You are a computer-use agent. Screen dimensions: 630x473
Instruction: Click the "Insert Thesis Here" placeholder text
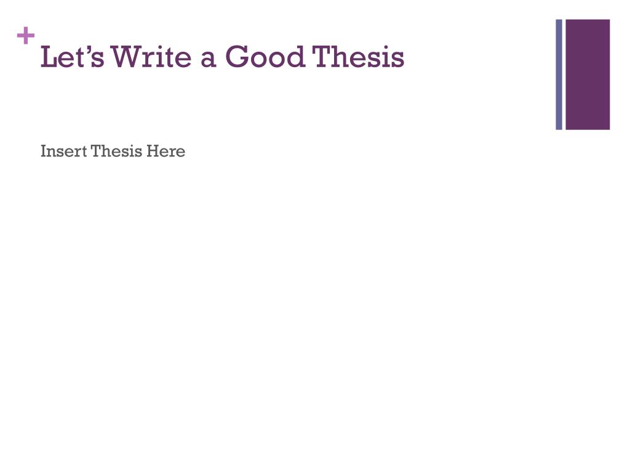113,152
